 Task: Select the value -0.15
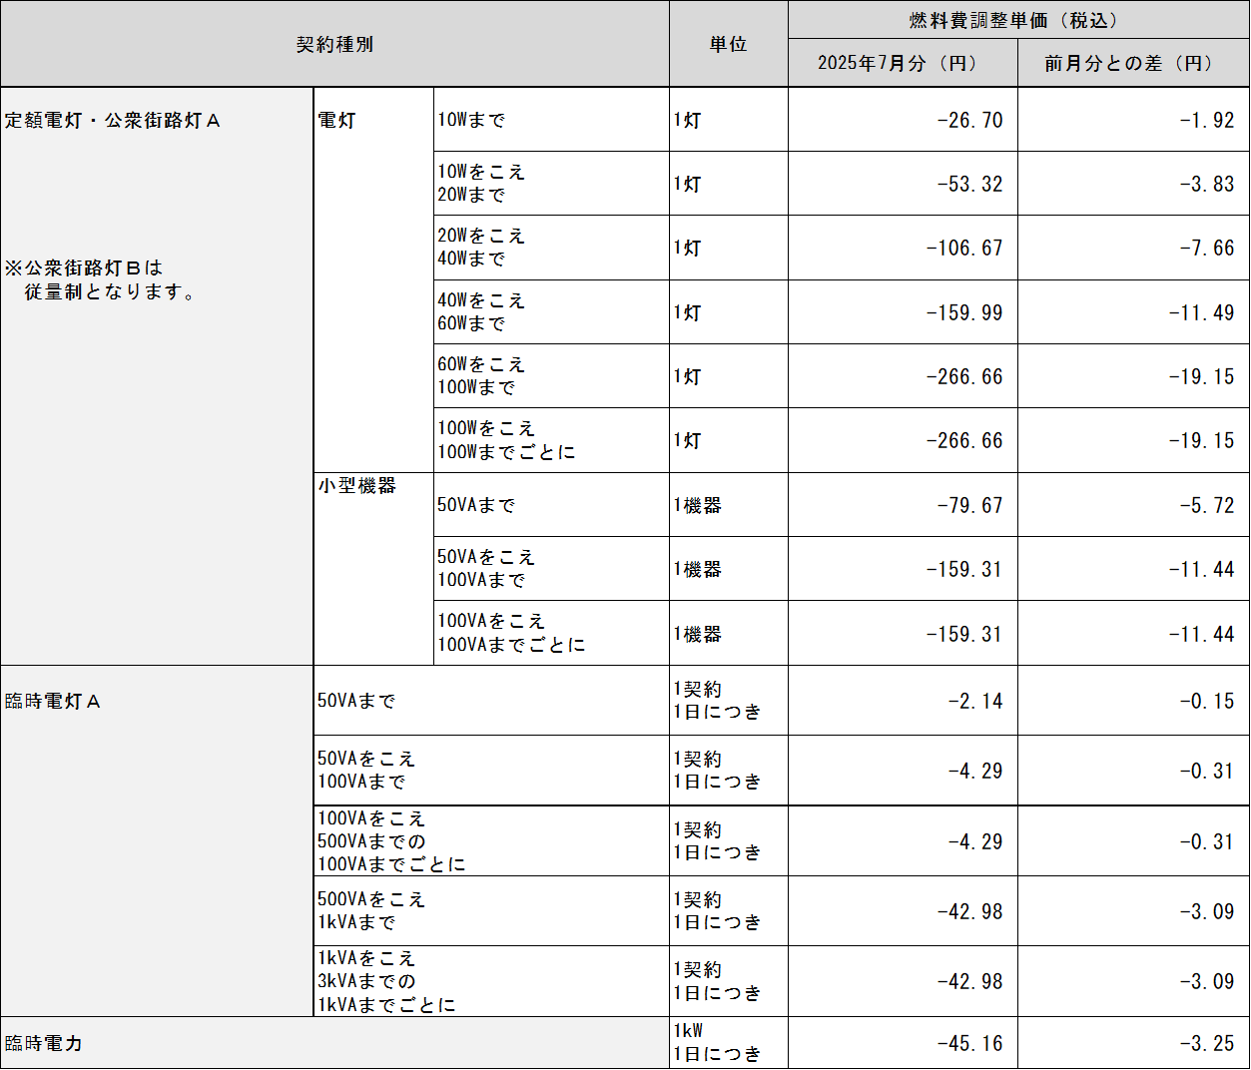tap(1206, 701)
